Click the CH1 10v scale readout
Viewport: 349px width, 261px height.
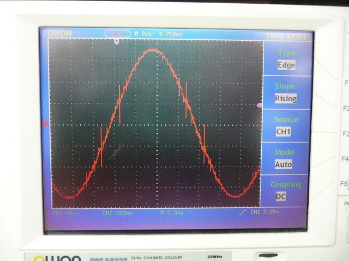pyautogui.click(x=65, y=213)
